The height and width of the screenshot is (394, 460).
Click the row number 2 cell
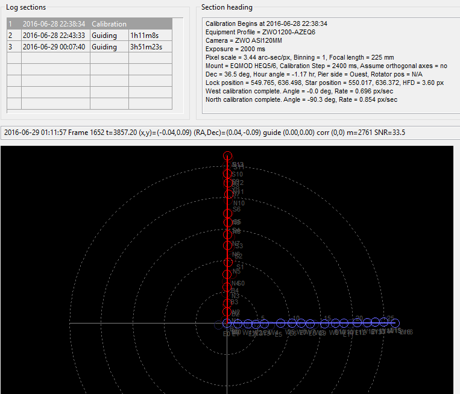(14, 36)
